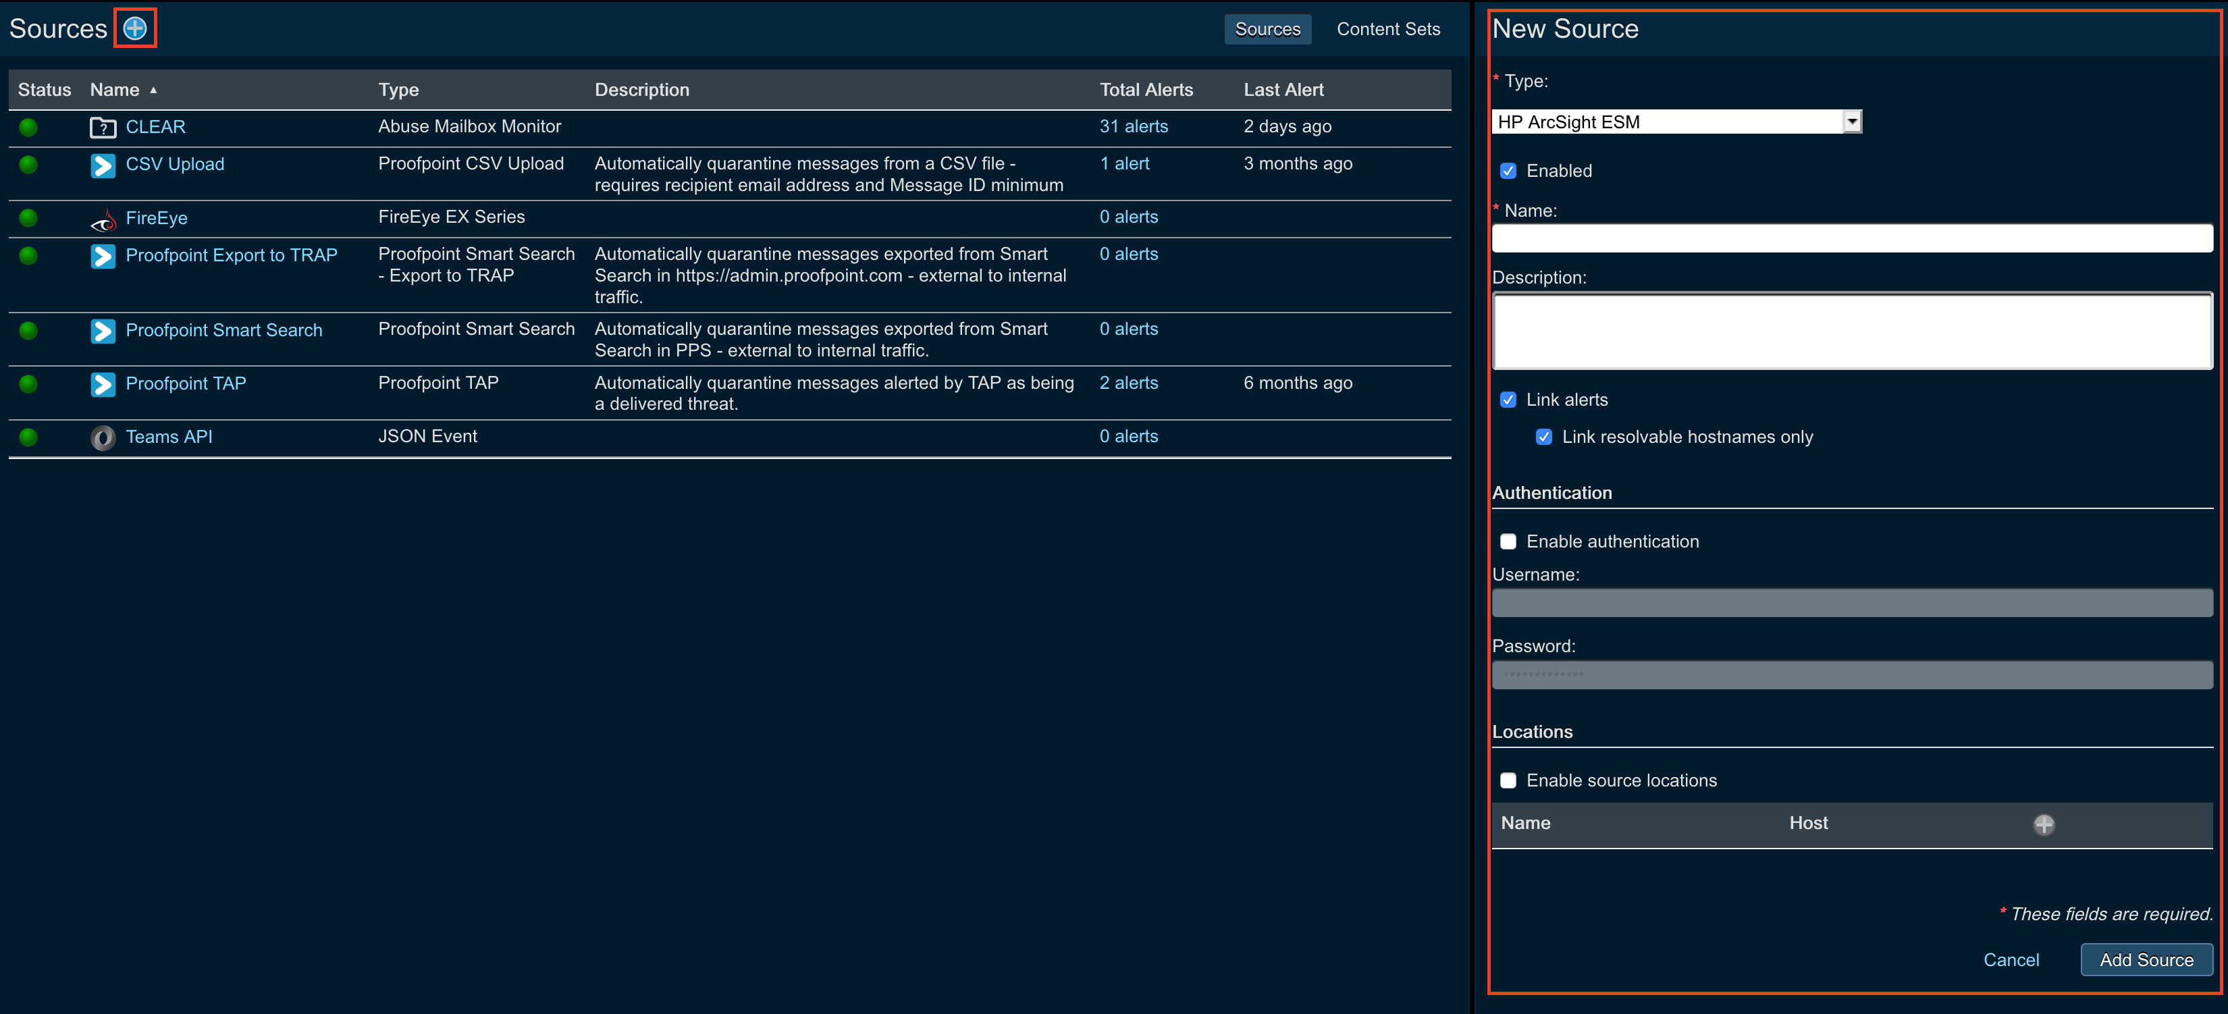Screen dimensions: 2228x1014
Task: Check Enable source locations
Action: [x=1508, y=780]
